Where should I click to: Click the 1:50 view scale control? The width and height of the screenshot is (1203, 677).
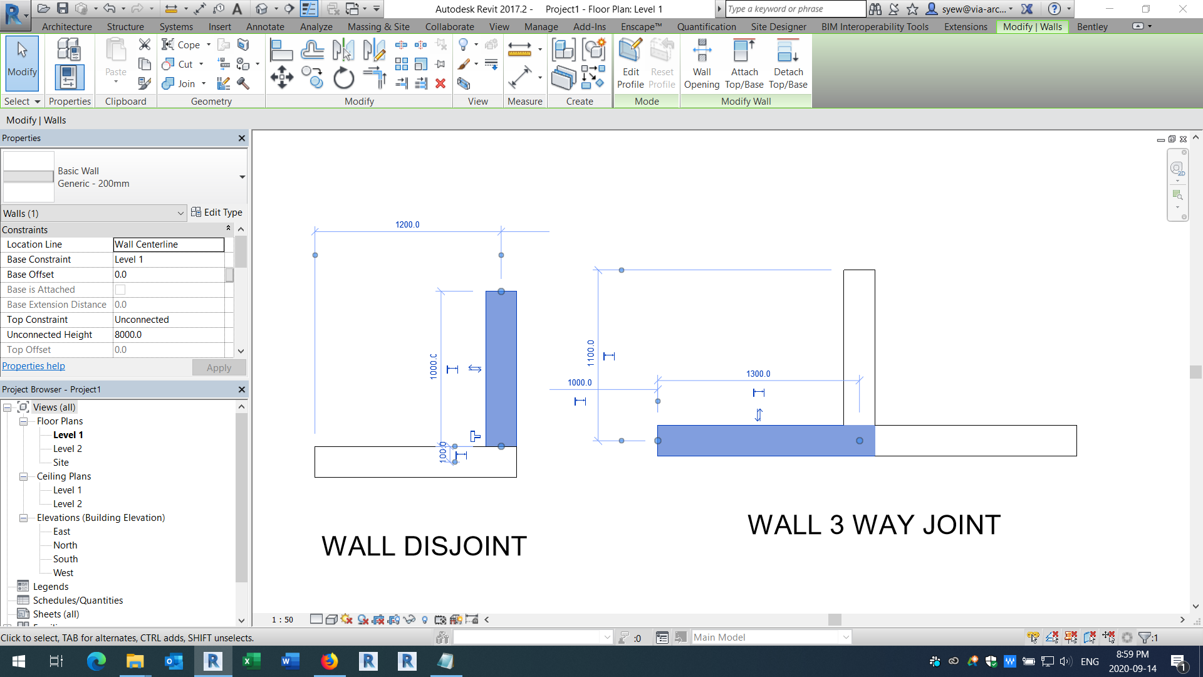[x=282, y=619]
